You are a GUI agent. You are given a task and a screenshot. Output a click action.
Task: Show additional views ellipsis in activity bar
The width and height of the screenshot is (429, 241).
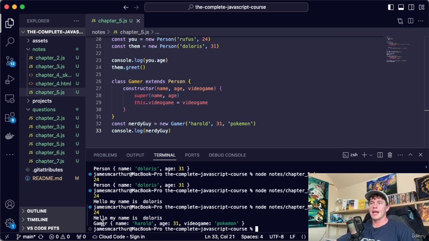[x=10, y=155]
